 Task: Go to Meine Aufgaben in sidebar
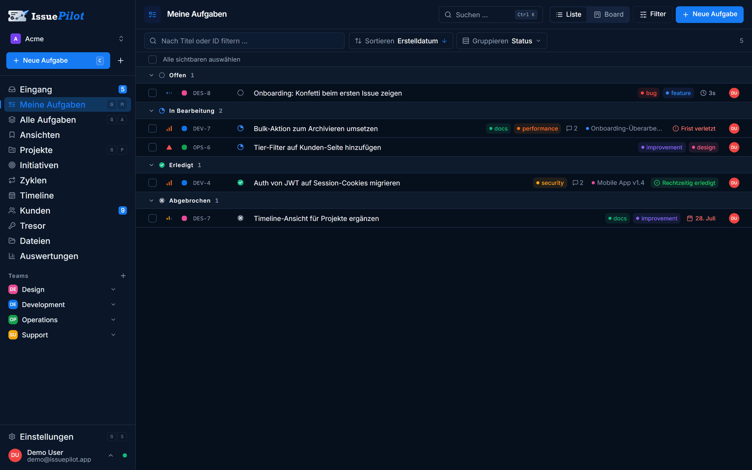(x=67, y=105)
